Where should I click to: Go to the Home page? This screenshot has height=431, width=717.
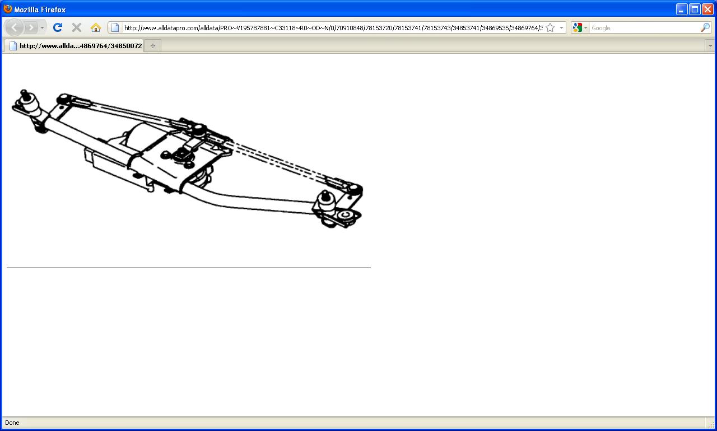[96, 27]
